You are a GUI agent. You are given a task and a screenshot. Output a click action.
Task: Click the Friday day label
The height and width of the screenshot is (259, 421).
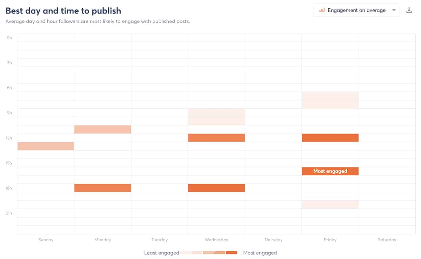point(330,240)
